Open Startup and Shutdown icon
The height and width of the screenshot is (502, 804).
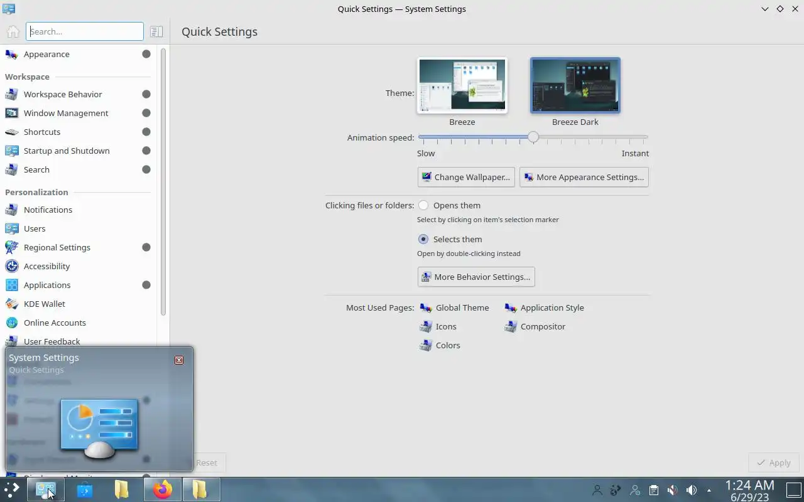point(11,151)
